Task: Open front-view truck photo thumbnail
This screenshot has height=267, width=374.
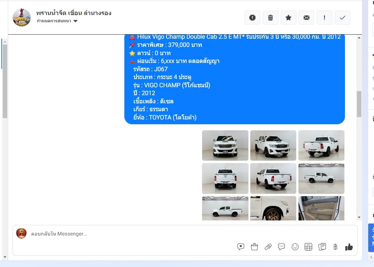Action: pyautogui.click(x=225, y=145)
